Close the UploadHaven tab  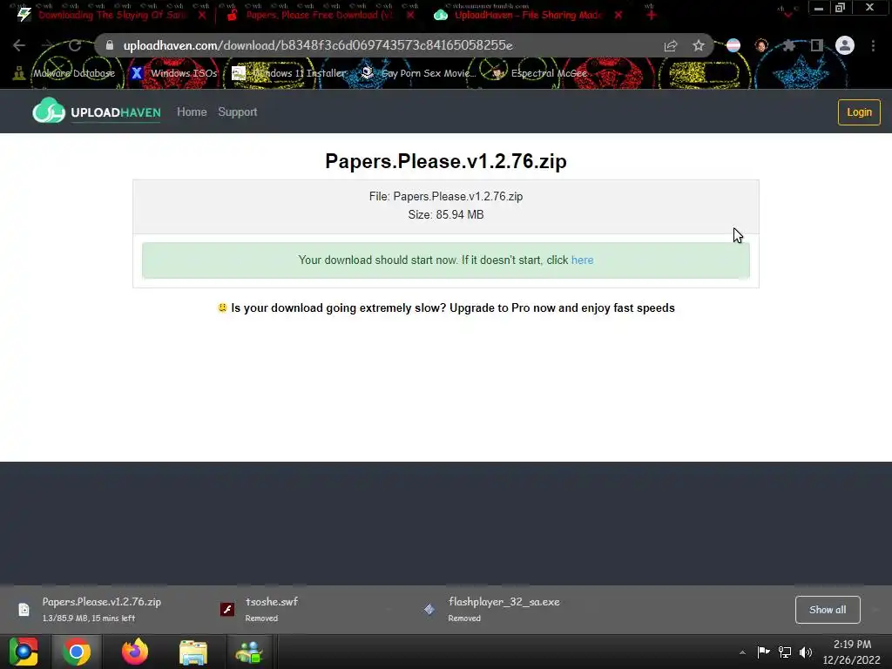618,15
